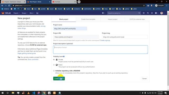169x95 pixels.
Task: Click the Project description text area
Action: point(100,50)
